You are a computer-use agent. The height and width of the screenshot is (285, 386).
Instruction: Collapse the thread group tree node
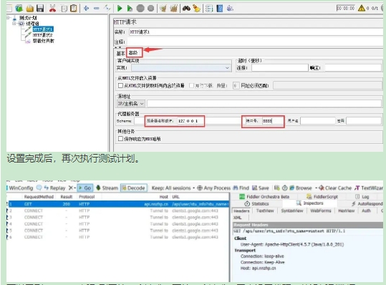14,24
